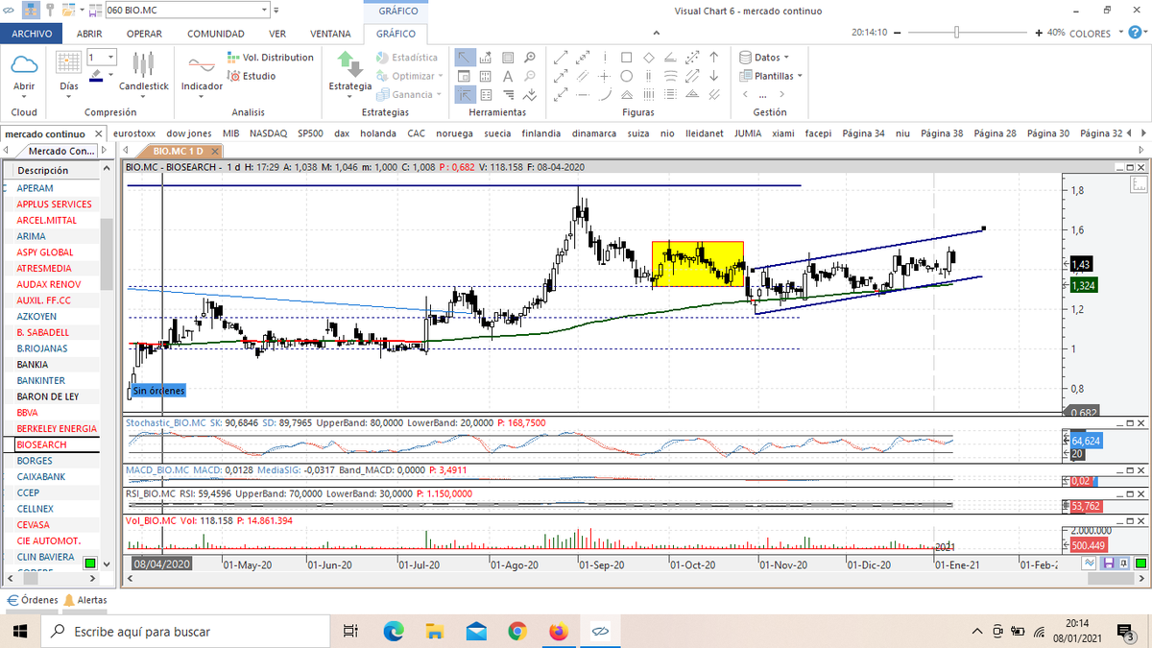Click the Descripción column header
This screenshot has height=648, width=1152.
point(50,170)
